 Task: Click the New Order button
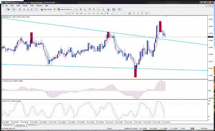(46, 9)
